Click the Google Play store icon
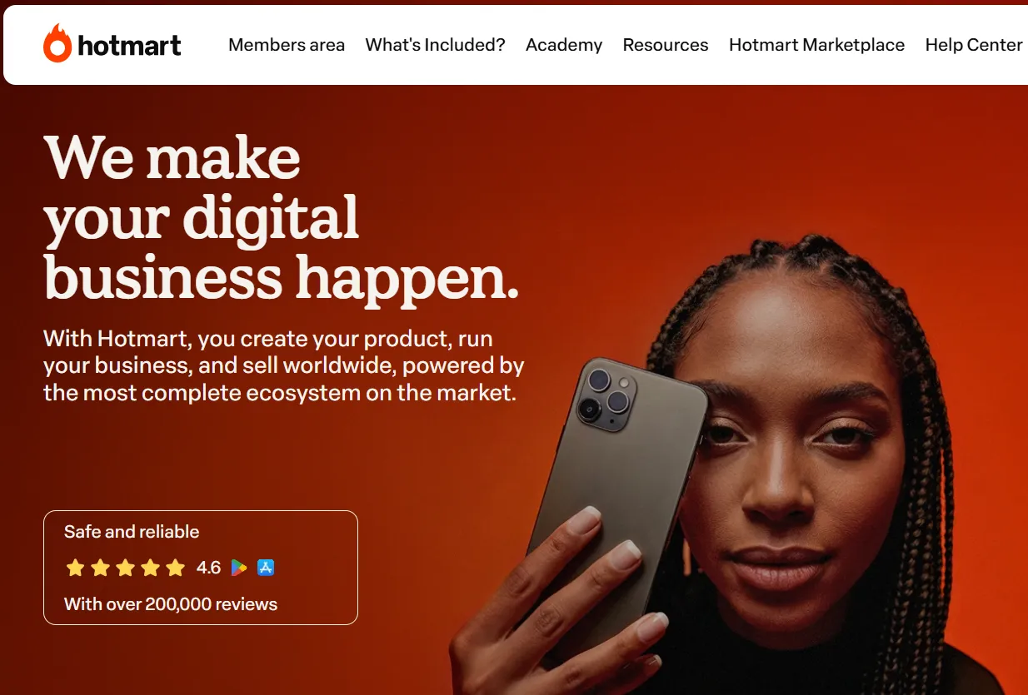 239,568
